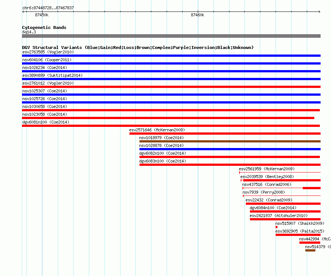Screen dimensions: 331x276
Task: Click the esv2763585 (Vogler2010) variant label
Action: (x=48, y=52)
